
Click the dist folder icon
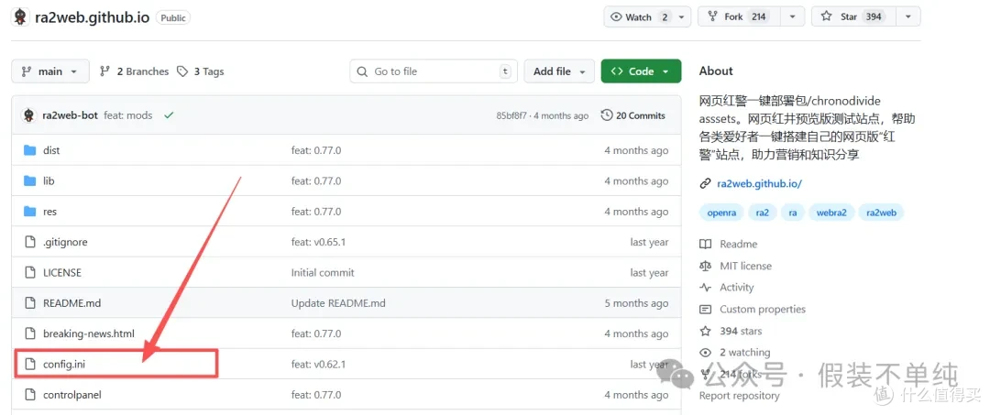click(x=29, y=150)
